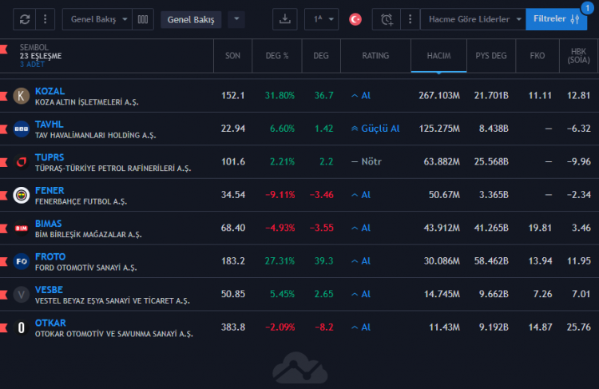Expand the arrow next to Genel Bakış tab
This screenshot has height=389, width=599.
(x=236, y=19)
